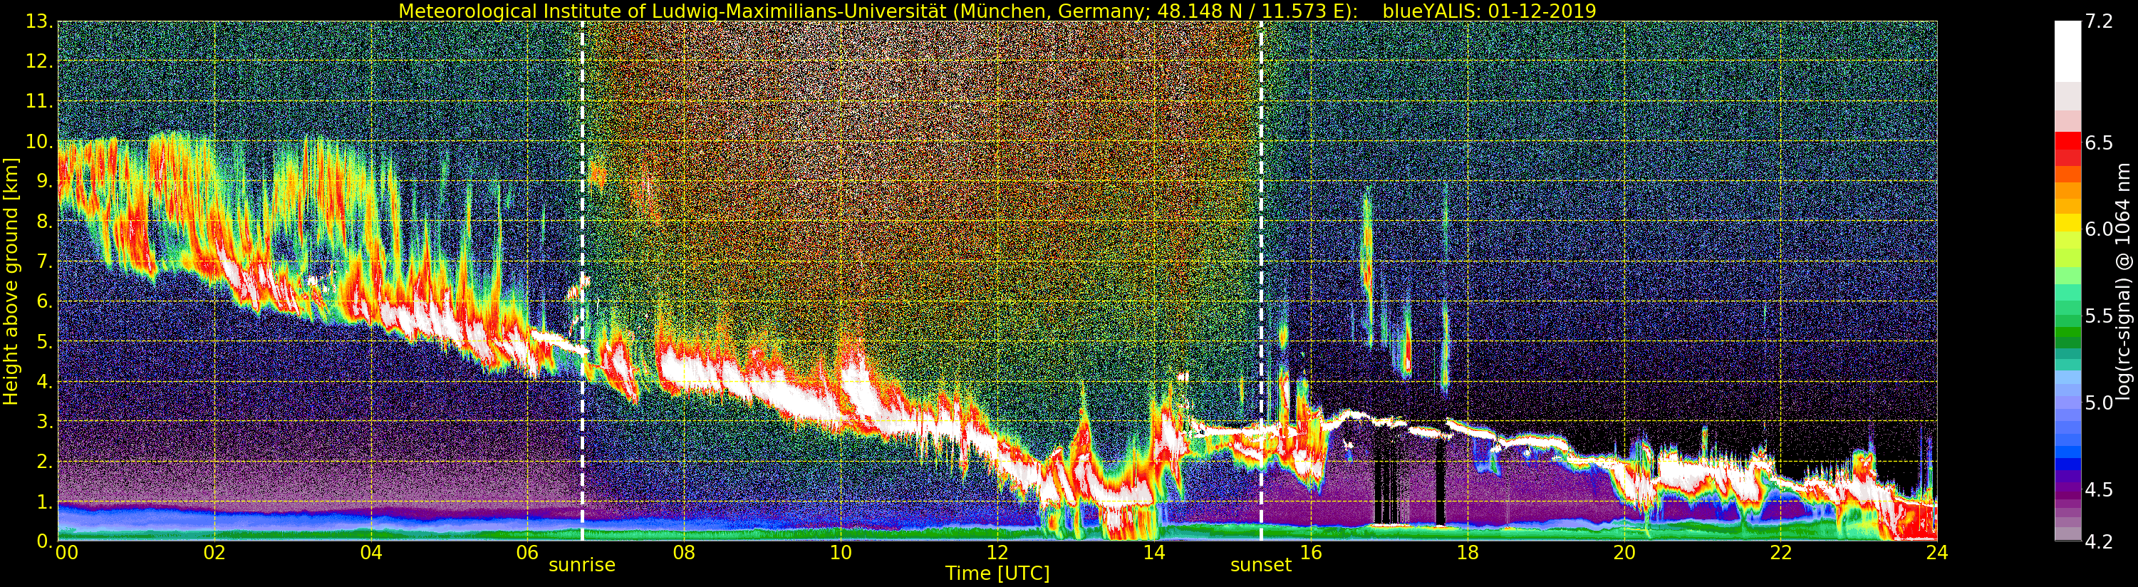Click the "4.2" colorbar minimum label
2138x587 pixels.
[x=2099, y=541]
